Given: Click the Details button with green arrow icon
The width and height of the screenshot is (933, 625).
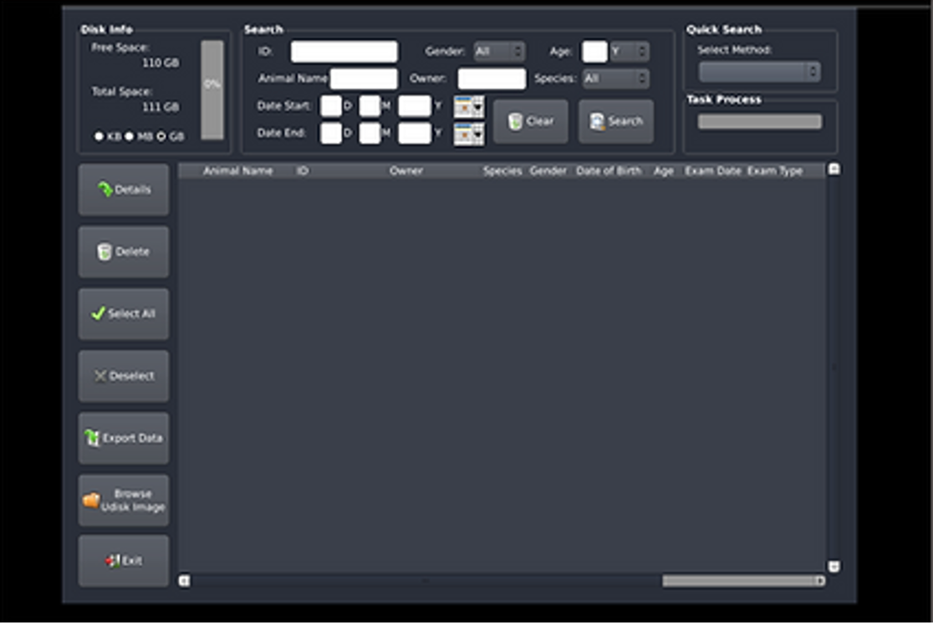Looking at the screenshot, I should point(123,190).
